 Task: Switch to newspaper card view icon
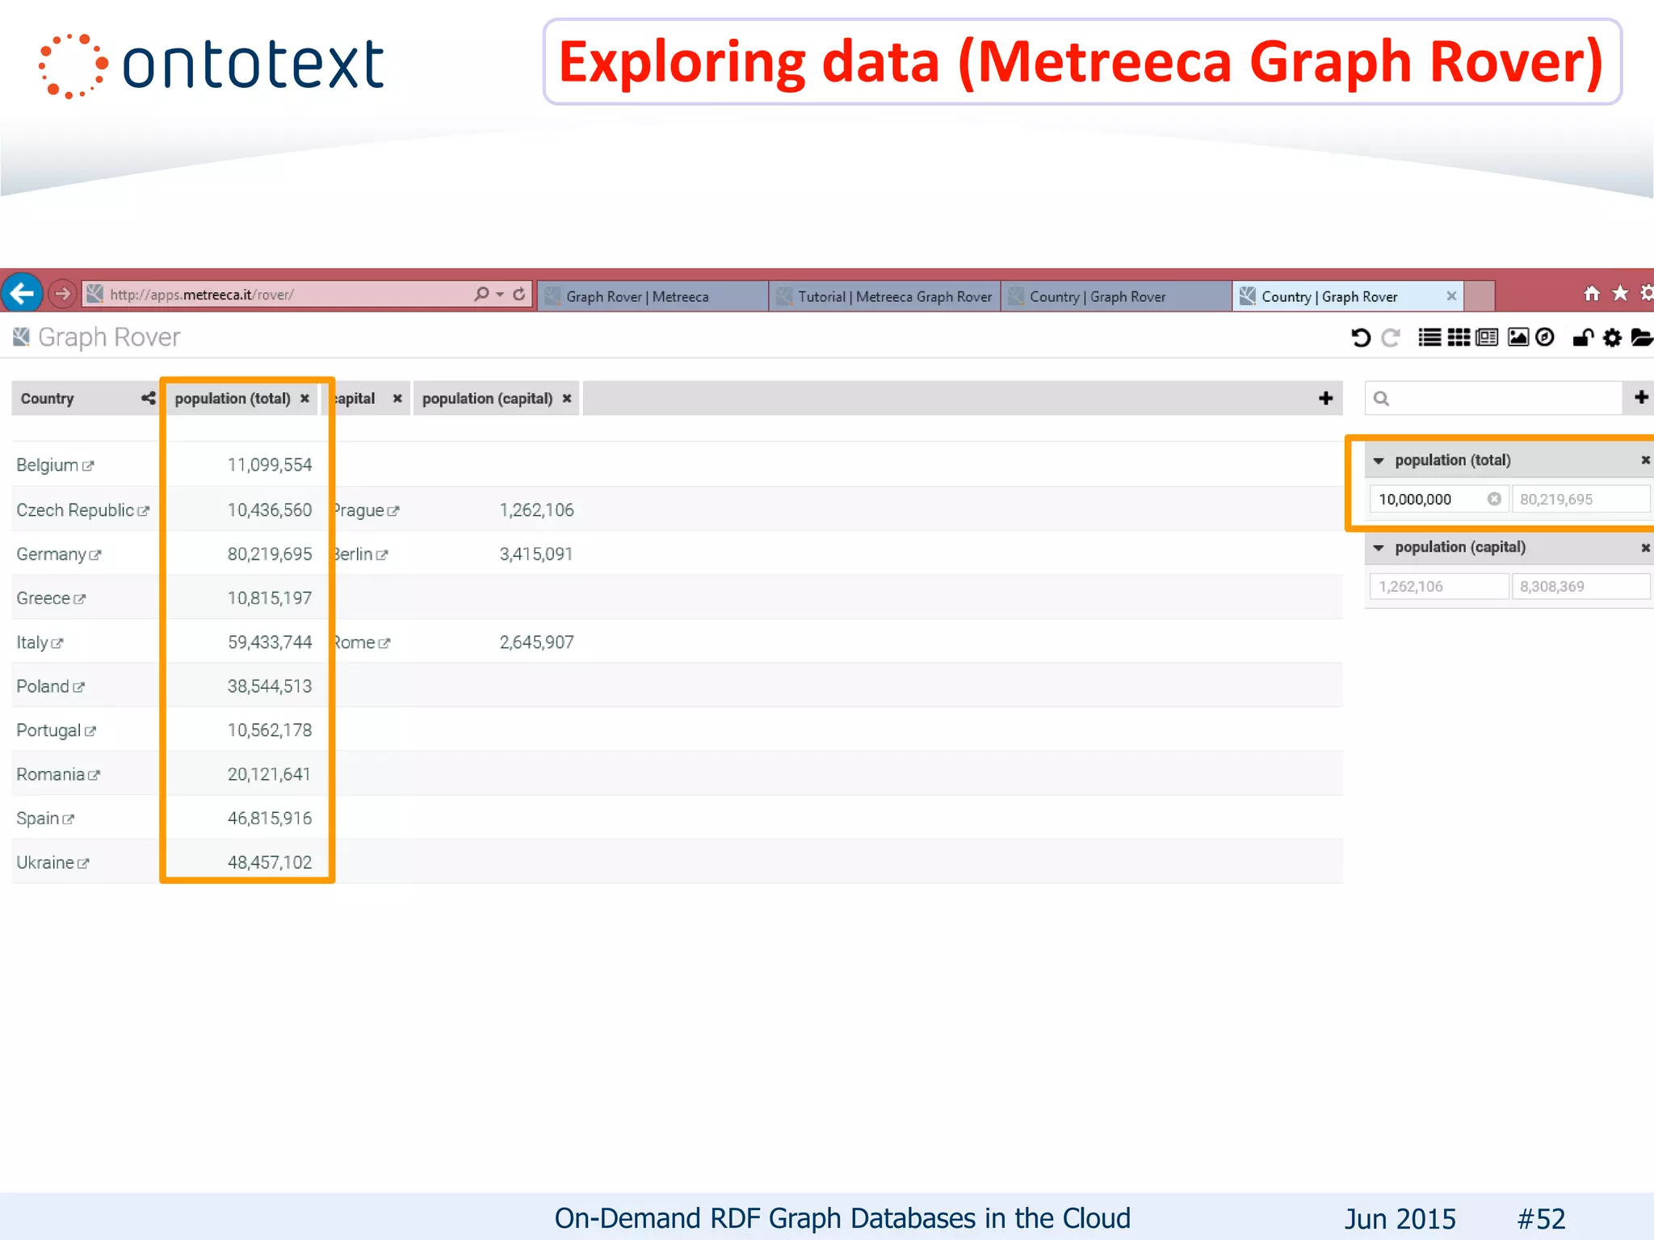(x=1487, y=337)
